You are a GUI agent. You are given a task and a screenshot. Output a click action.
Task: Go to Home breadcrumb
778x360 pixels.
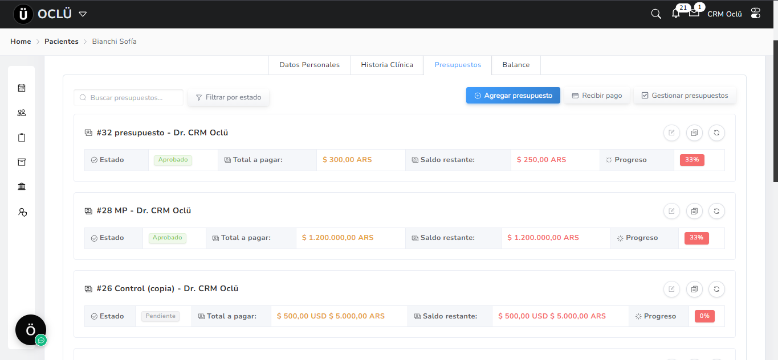pos(21,42)
